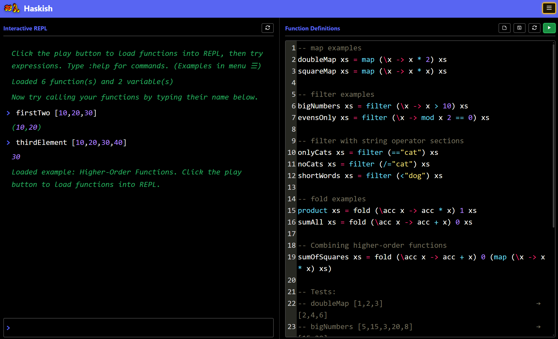Place cursor in sumAll definition line
The image size is (558, 339).
tap(385, 222)
